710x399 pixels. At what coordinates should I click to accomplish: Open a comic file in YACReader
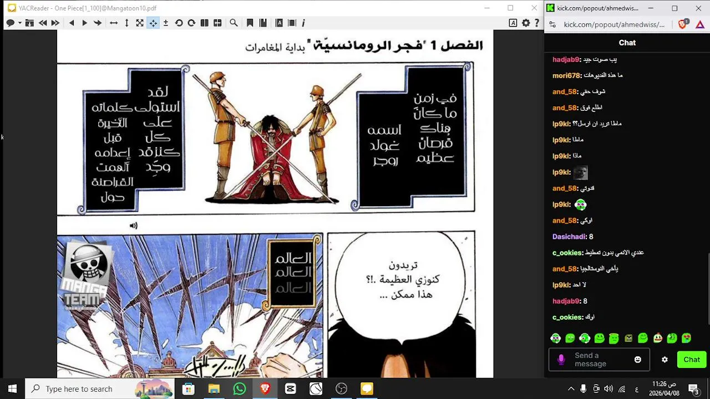click(9, 23)
